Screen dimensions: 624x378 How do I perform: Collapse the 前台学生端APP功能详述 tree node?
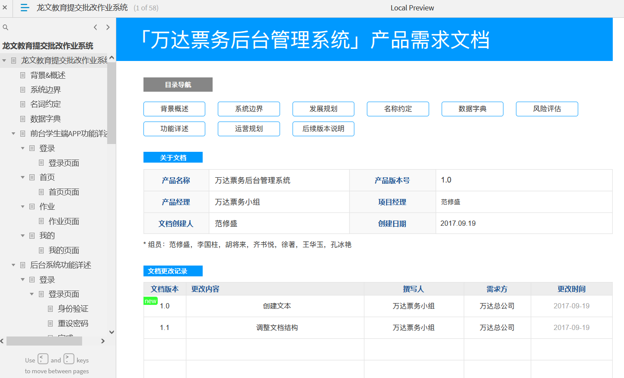(x=13, y=134)
